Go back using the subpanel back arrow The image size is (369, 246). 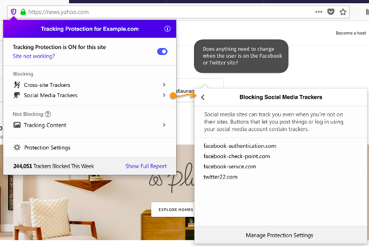point(203,98)
